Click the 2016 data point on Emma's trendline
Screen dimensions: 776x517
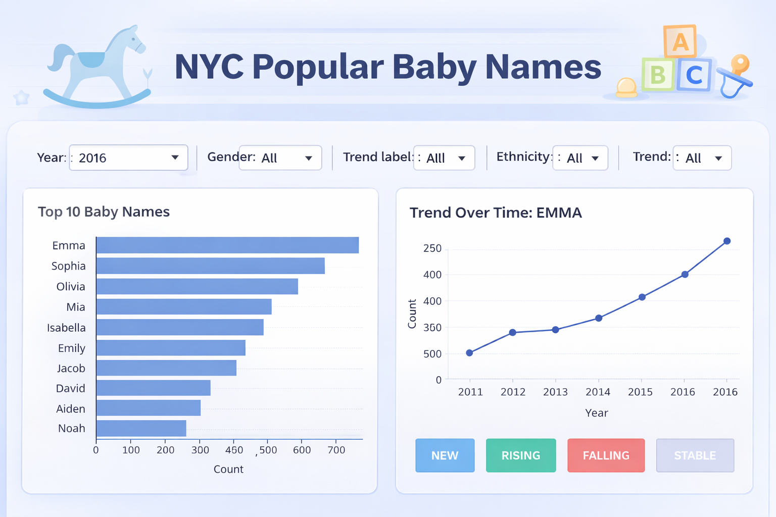(x=726, y=241)
